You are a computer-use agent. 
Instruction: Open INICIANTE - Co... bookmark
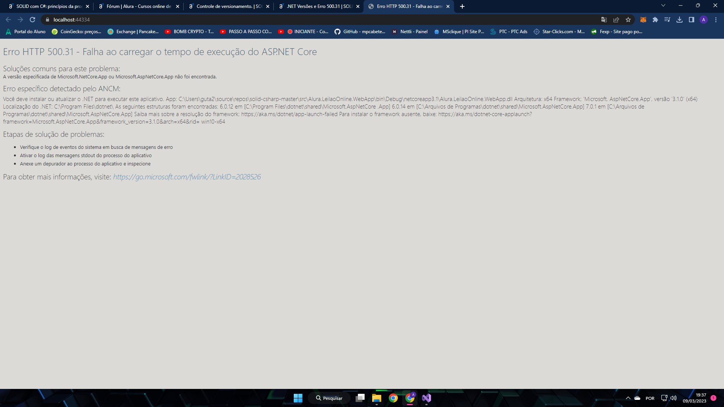tap(303, 32)
